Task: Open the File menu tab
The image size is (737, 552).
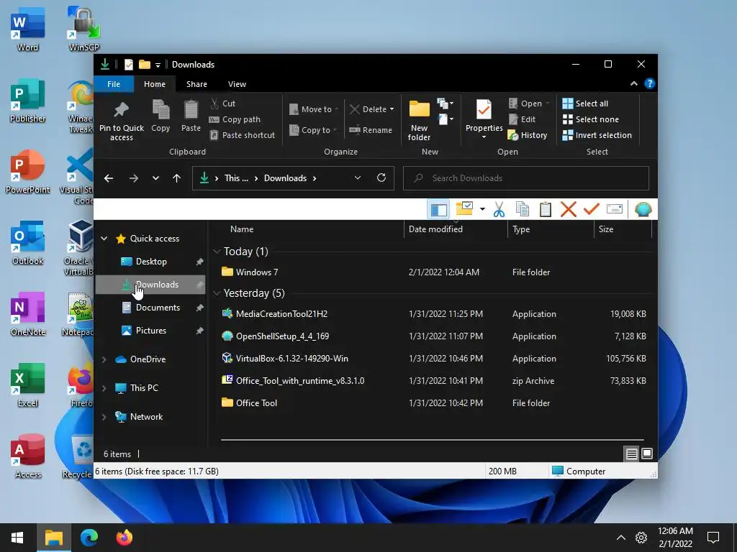Action: pyautogui.click(x=114, y=84)
